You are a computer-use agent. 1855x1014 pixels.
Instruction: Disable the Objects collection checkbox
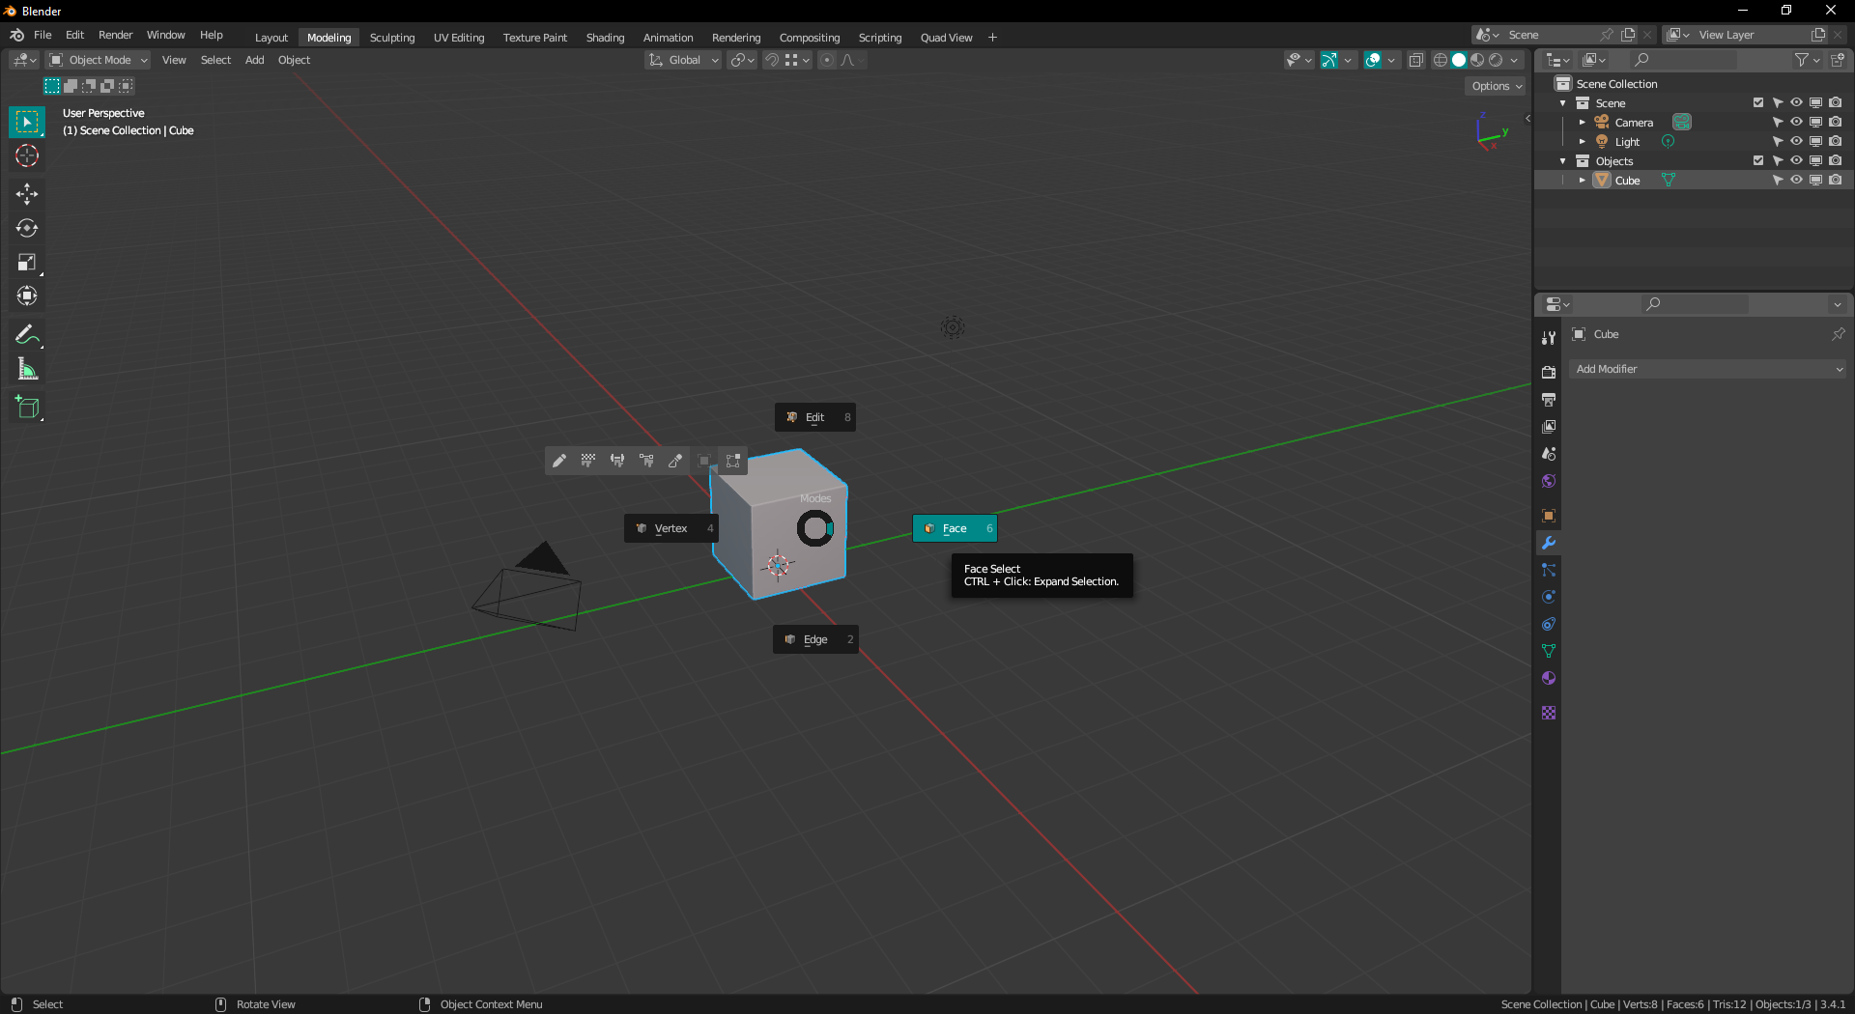point(1758,160)
